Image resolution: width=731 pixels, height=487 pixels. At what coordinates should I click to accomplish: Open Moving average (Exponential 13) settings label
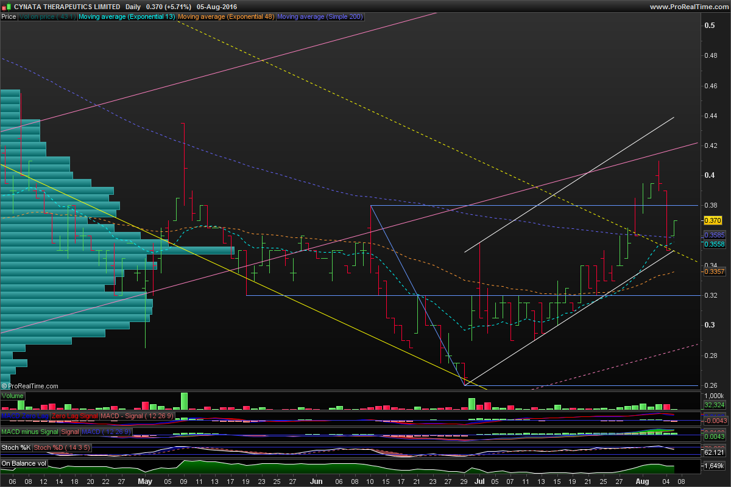(x=127, y=17)
